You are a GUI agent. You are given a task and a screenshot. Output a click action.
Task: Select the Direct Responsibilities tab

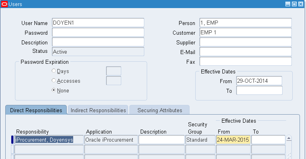coord(36,110)
